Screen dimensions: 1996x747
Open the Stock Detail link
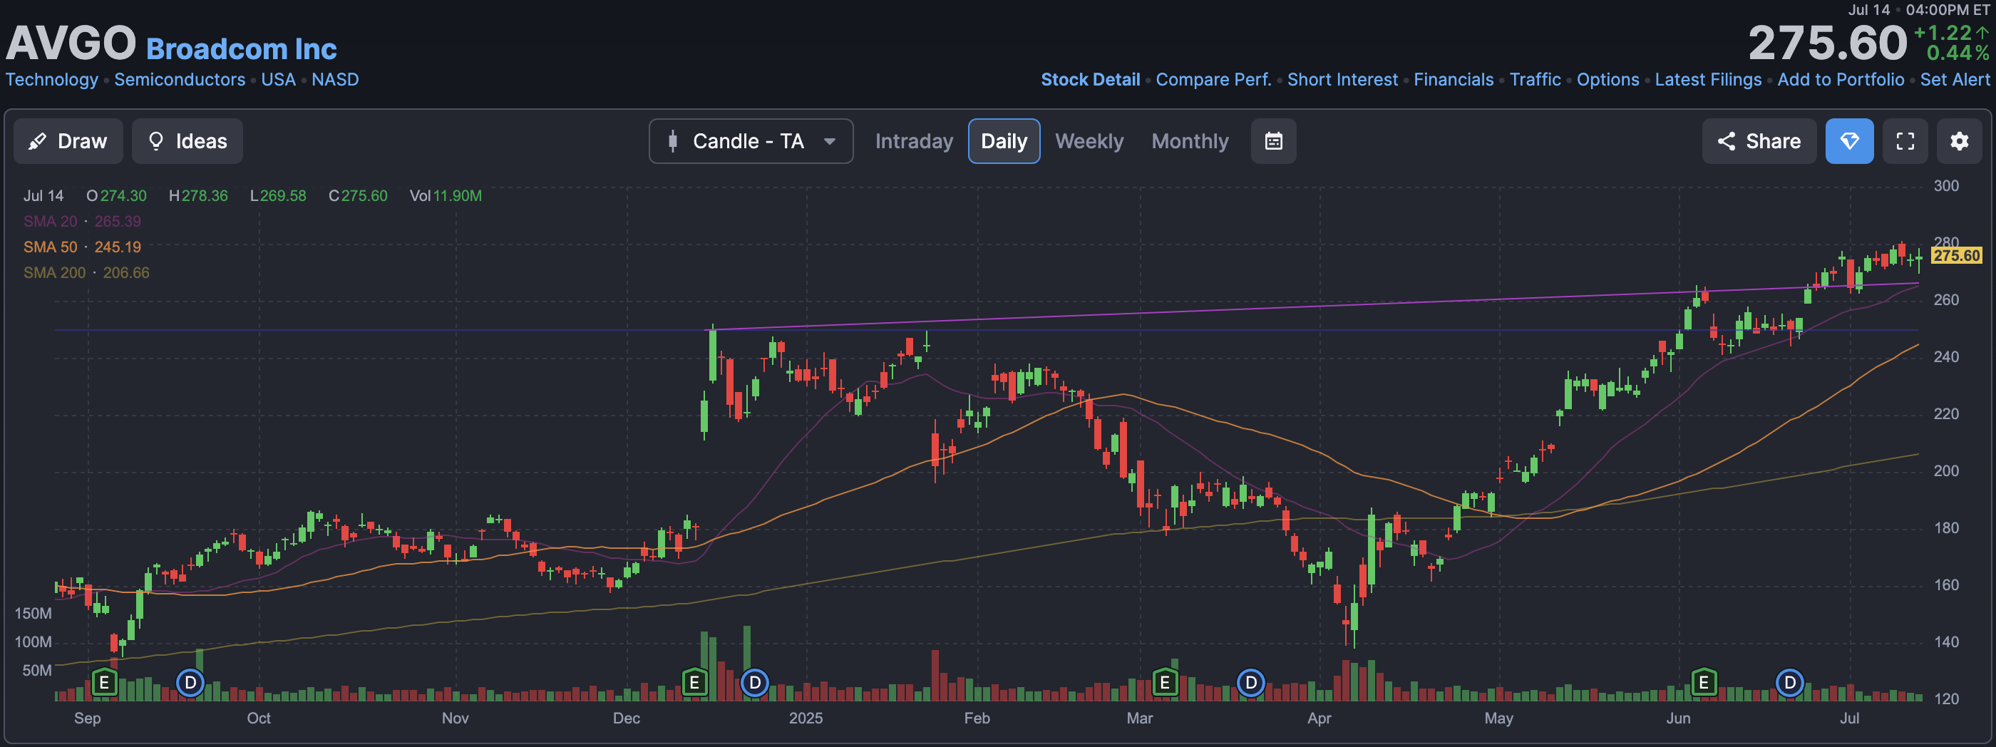tap(1089, 80)
